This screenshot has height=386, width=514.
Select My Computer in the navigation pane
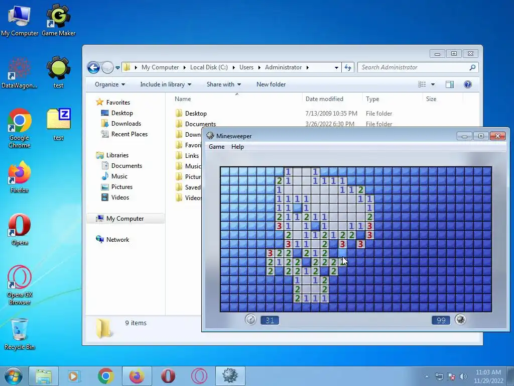tap(119, 218)
